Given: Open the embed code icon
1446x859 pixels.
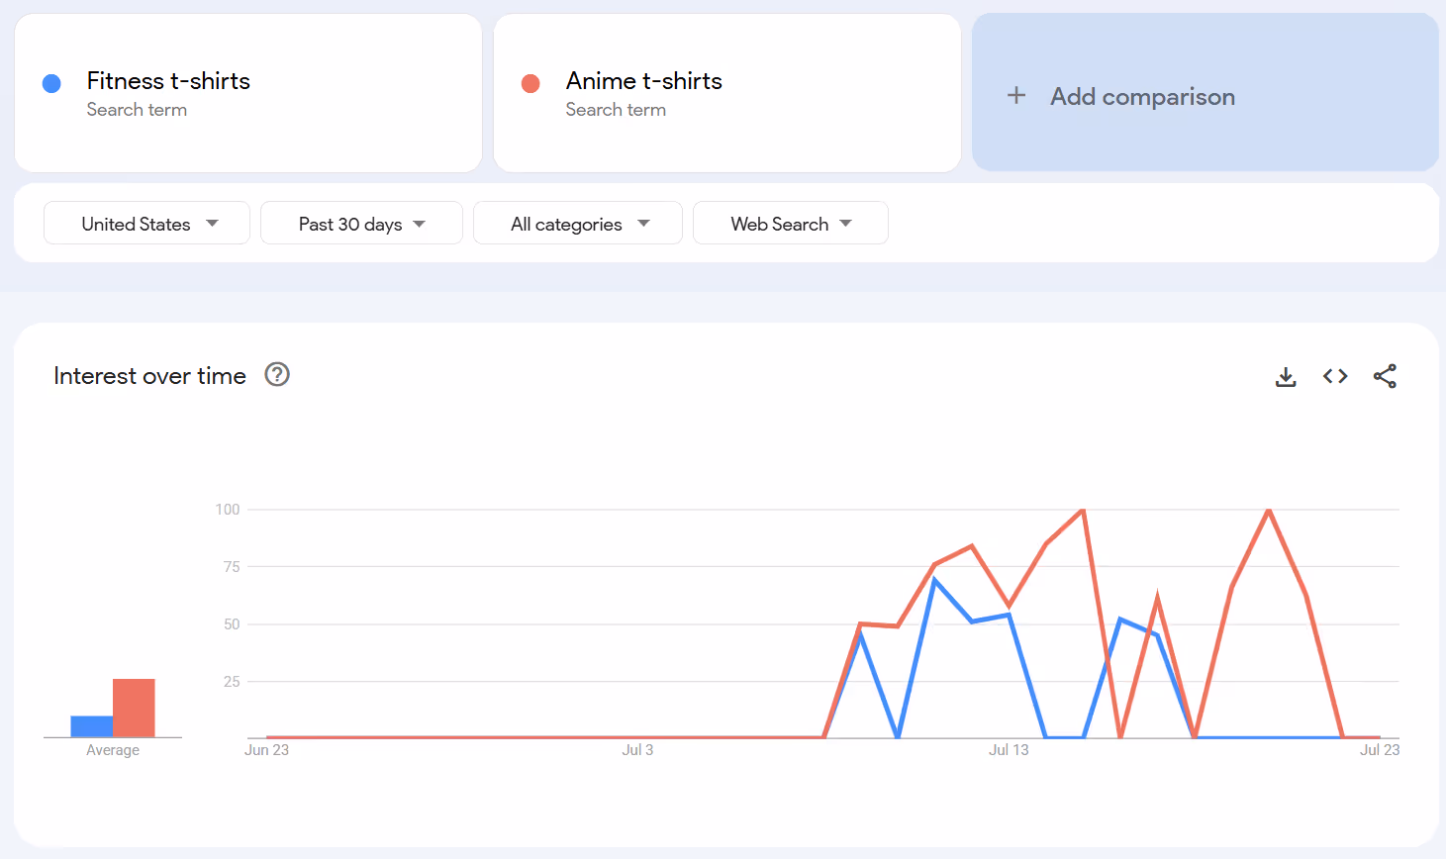Looking at the screenshot, I should click(x=1335, y=376).
